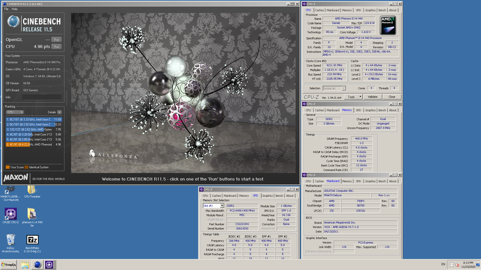Open Caches tab in top CPU-Z window

319,10
